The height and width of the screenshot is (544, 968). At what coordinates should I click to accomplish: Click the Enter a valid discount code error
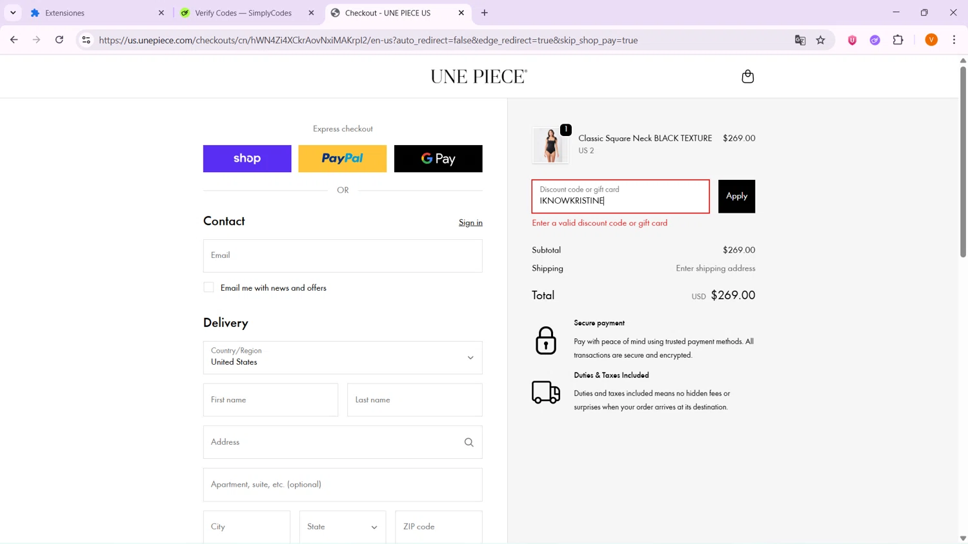coord(600,223)
